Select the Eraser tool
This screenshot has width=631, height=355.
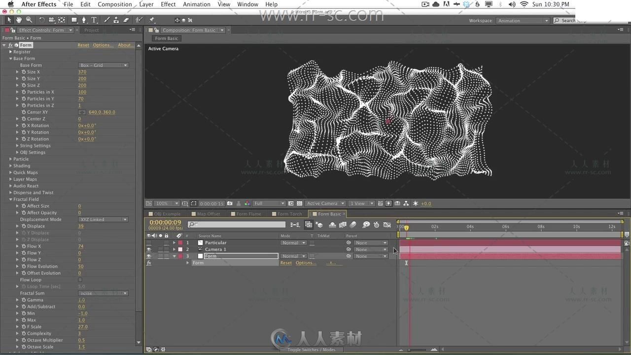(x=126, y=20)
